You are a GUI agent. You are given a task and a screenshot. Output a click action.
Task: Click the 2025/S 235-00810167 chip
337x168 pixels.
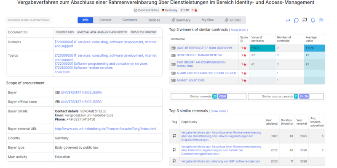tap(143, 32)
